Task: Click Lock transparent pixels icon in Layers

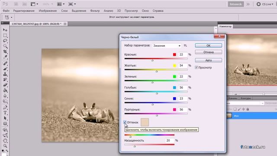Action: tap(235, 109)
